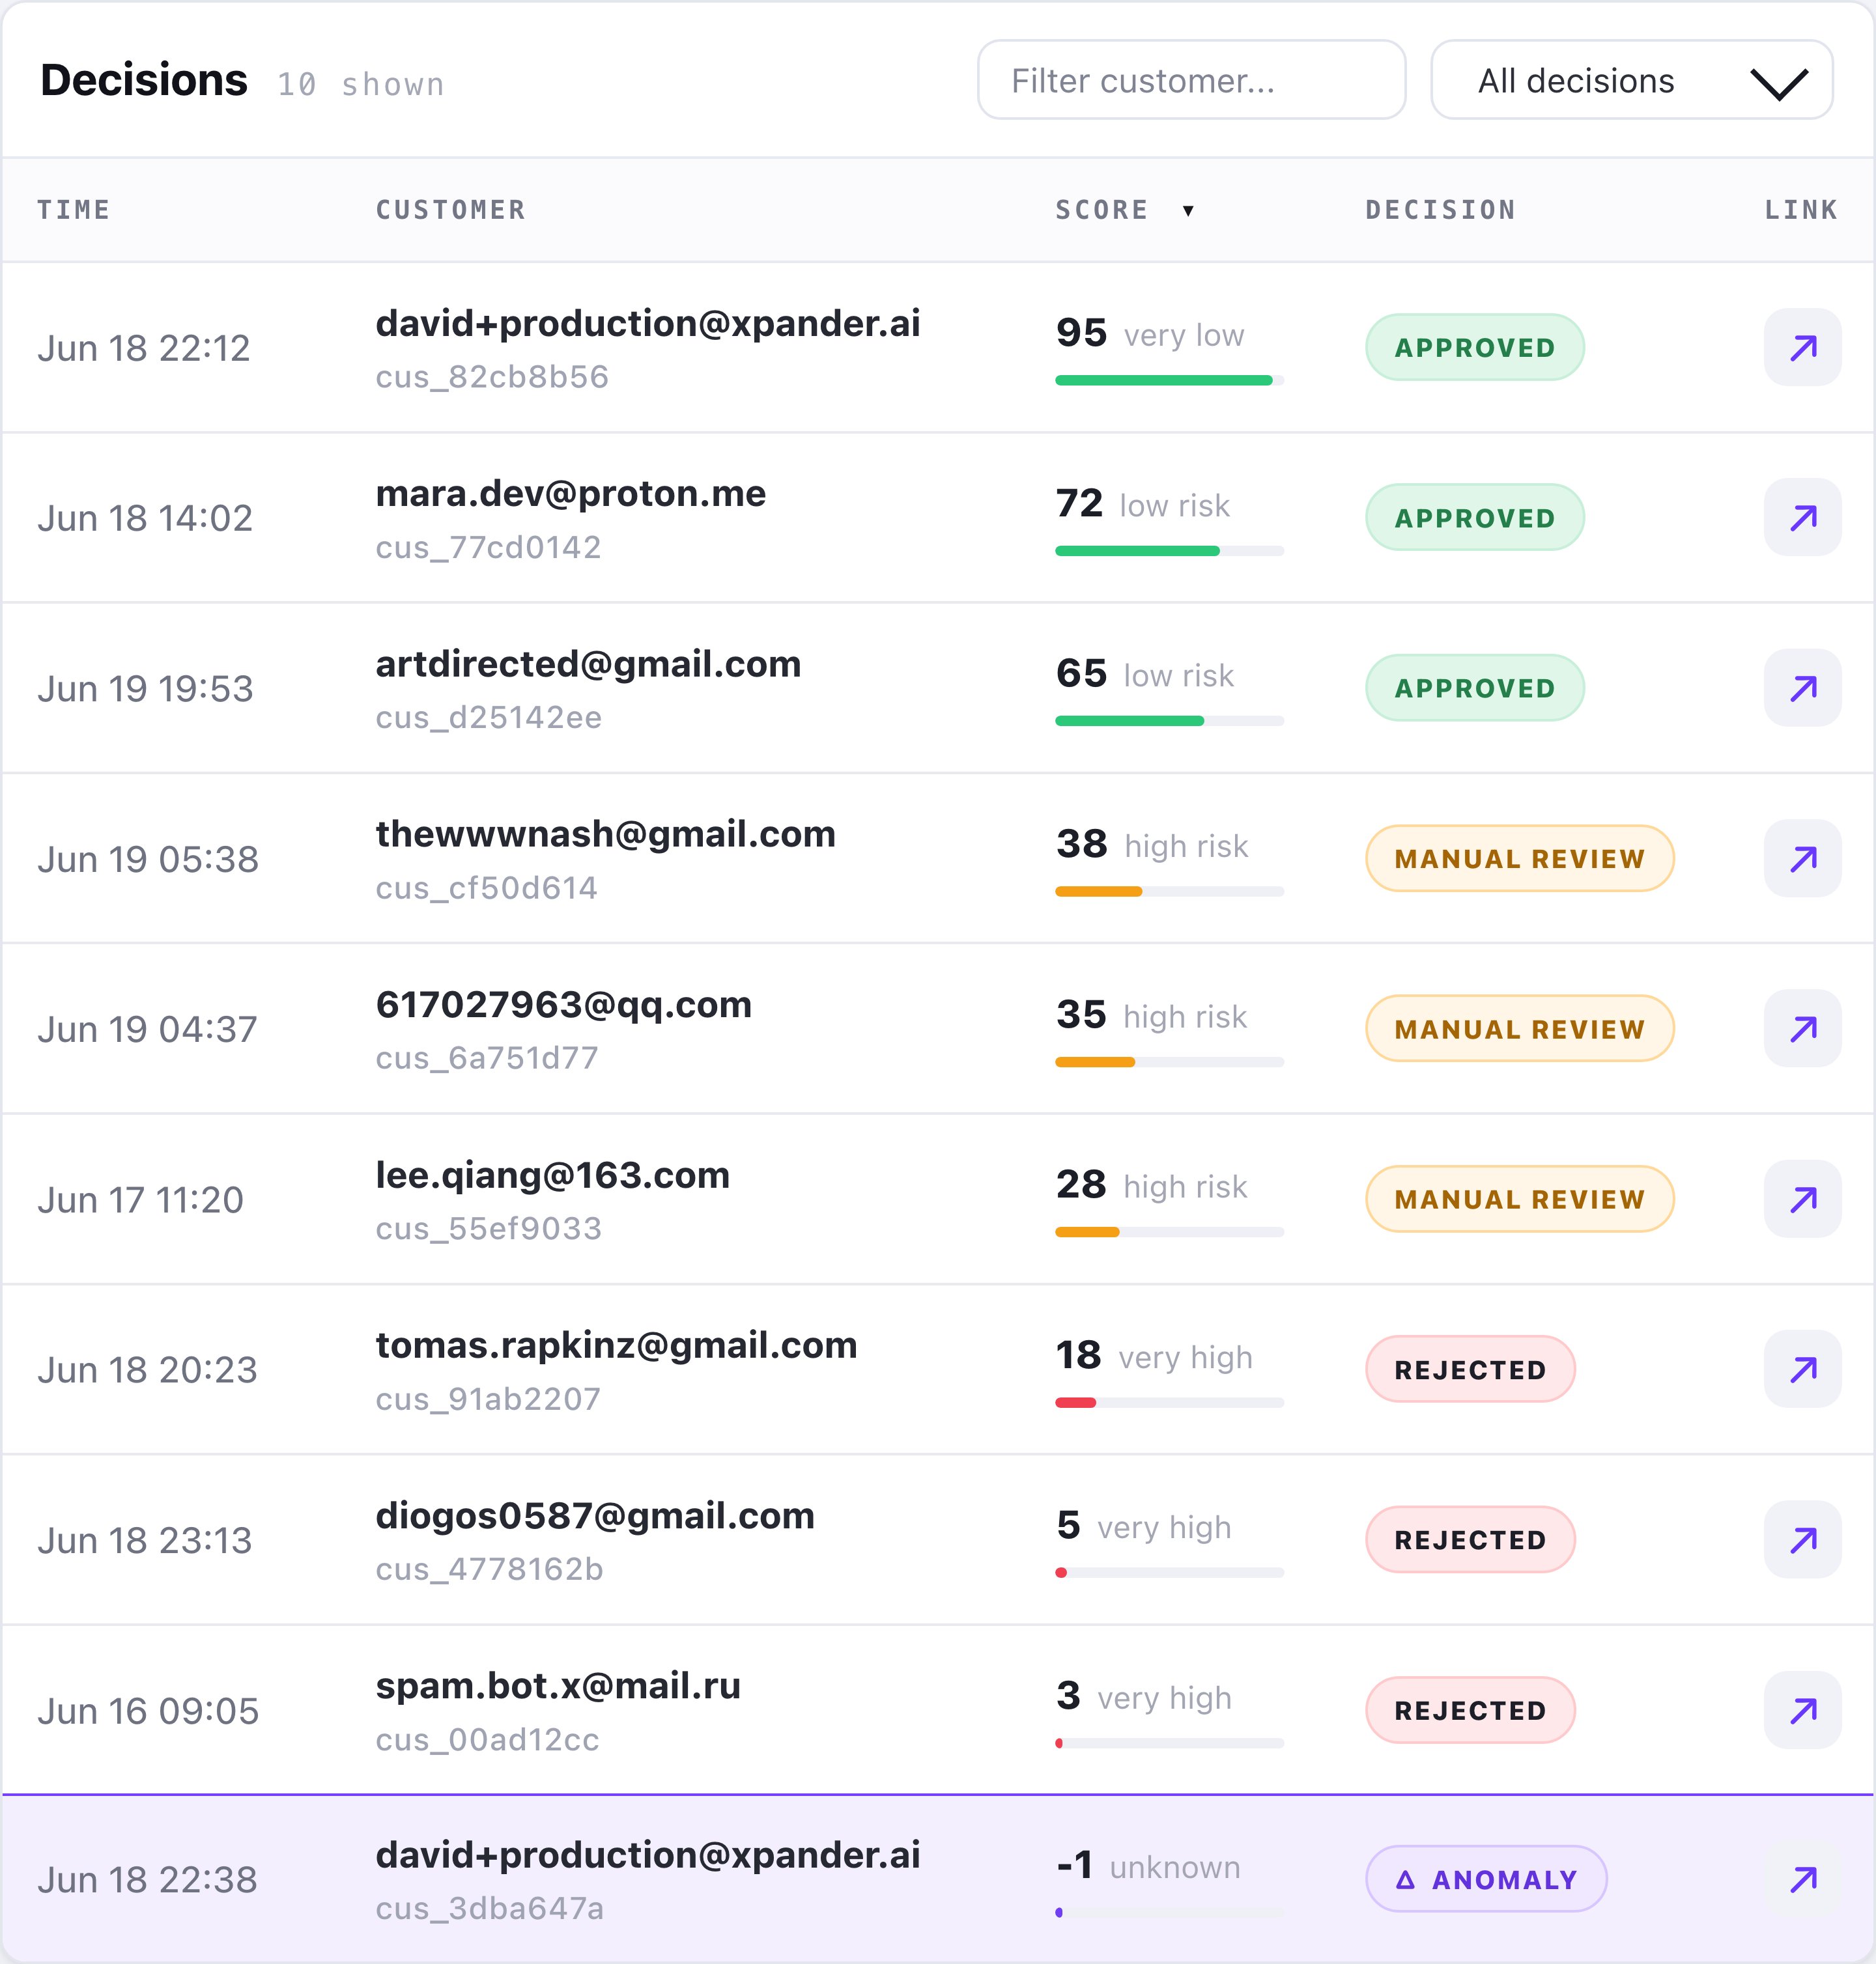The width and height of the screenshot is (1876, 1964).
Task: Click timestamp Jun 18 22:12
Action: (144, 348)
